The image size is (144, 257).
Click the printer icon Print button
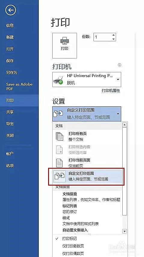coord(65,45)
